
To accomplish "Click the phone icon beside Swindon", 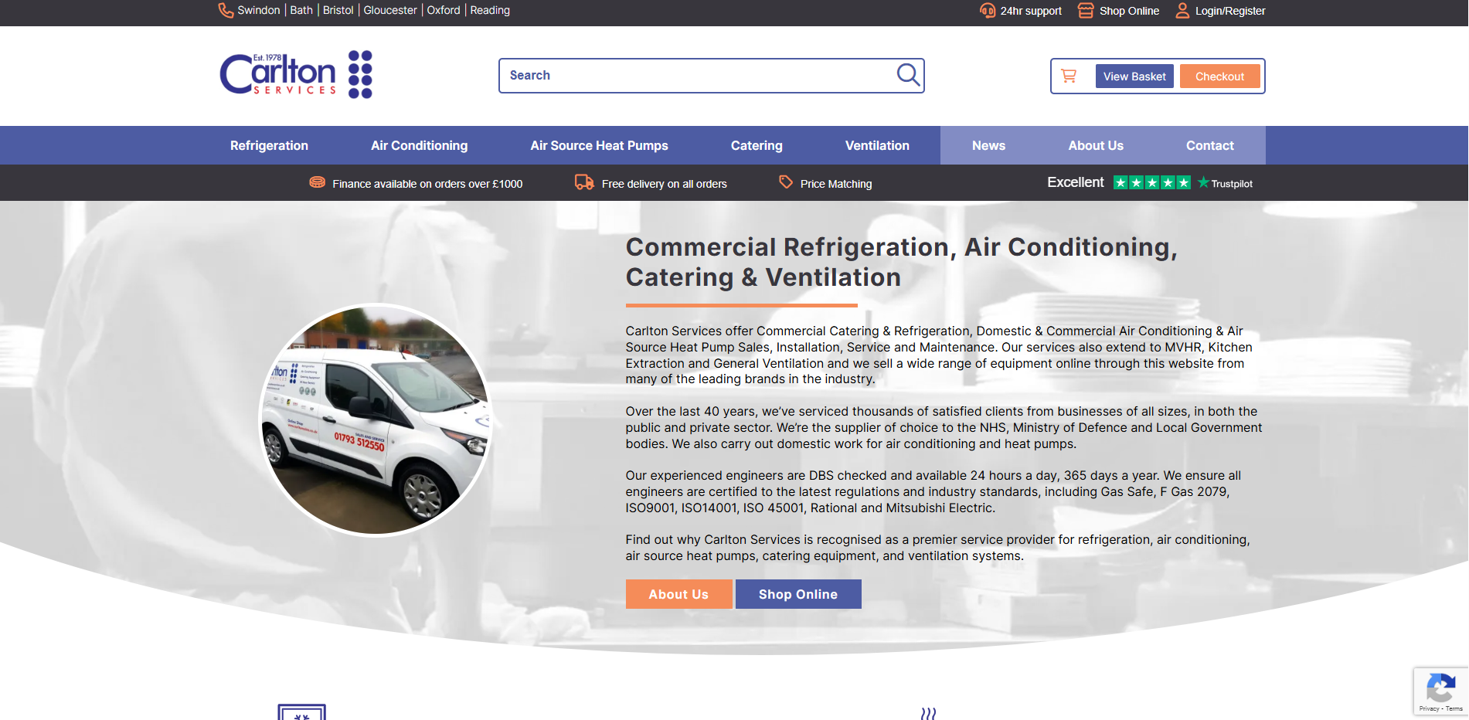I will [226, 11].
